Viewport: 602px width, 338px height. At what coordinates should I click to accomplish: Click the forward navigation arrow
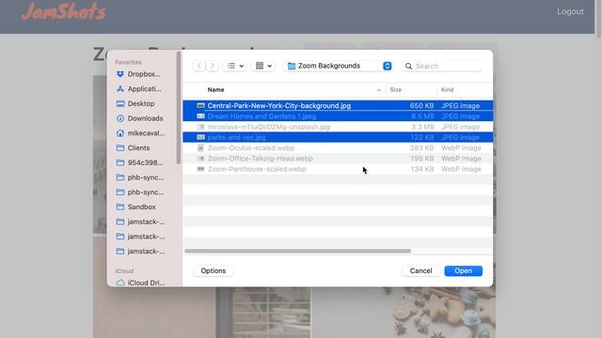213,66
